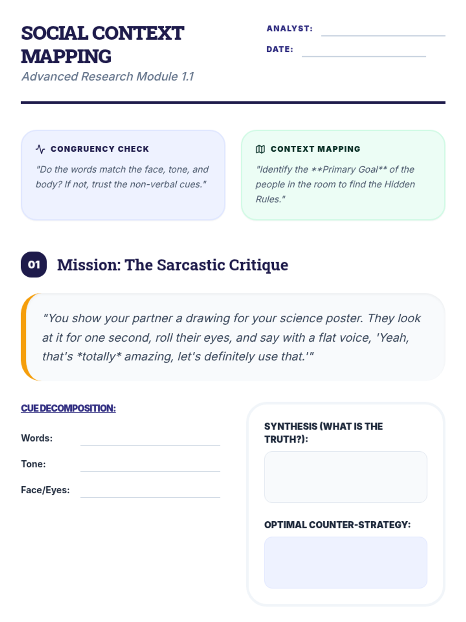
Task: Click the 01 mission number badge
Action: pos(34,265)
